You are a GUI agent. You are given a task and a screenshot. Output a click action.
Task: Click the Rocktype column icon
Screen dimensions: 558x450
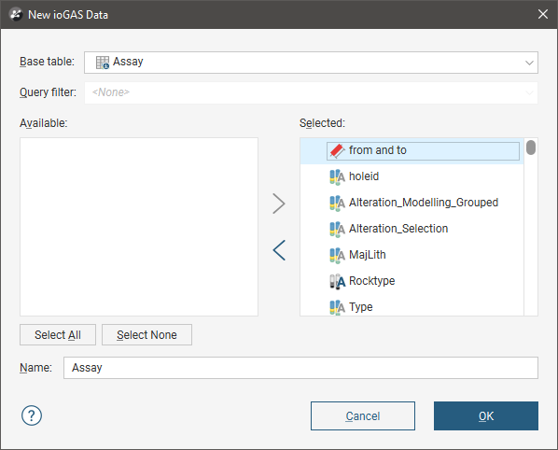coord(337,281)
